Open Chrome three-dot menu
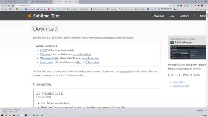This screenshot has height=117, width=208. (206, 6)
